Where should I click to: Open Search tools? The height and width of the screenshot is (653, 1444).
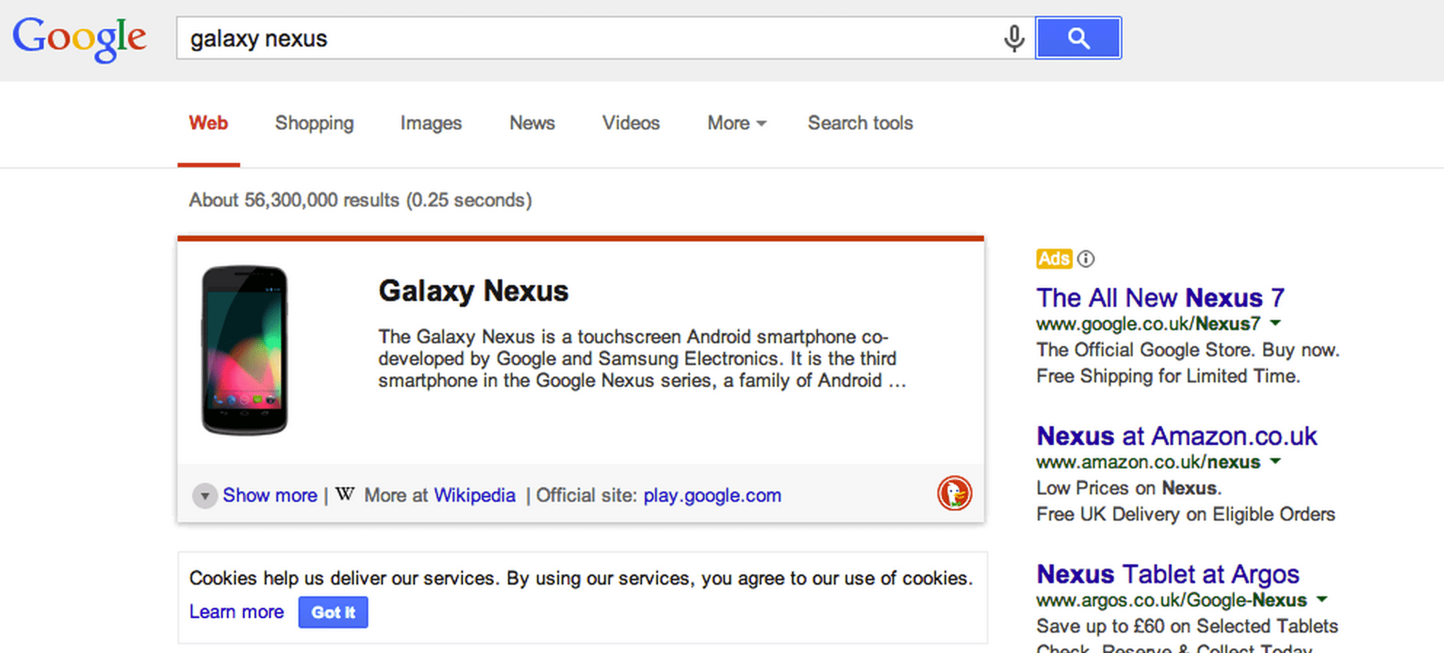point(860,123)
